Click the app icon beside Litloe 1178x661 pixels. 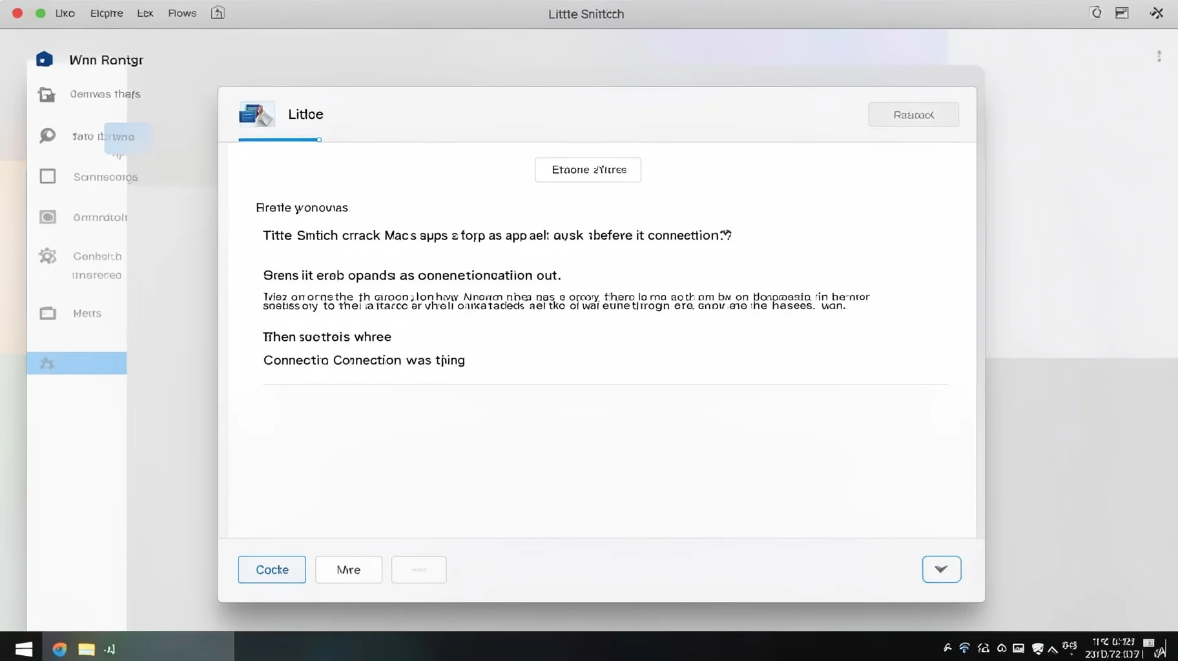click(x=256, y=114)
